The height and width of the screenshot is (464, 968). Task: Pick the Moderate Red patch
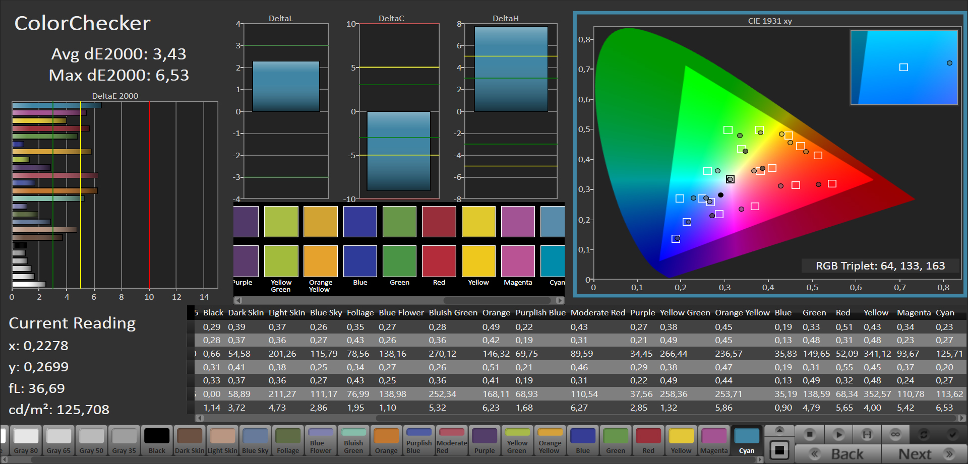(x=452, y=441)
